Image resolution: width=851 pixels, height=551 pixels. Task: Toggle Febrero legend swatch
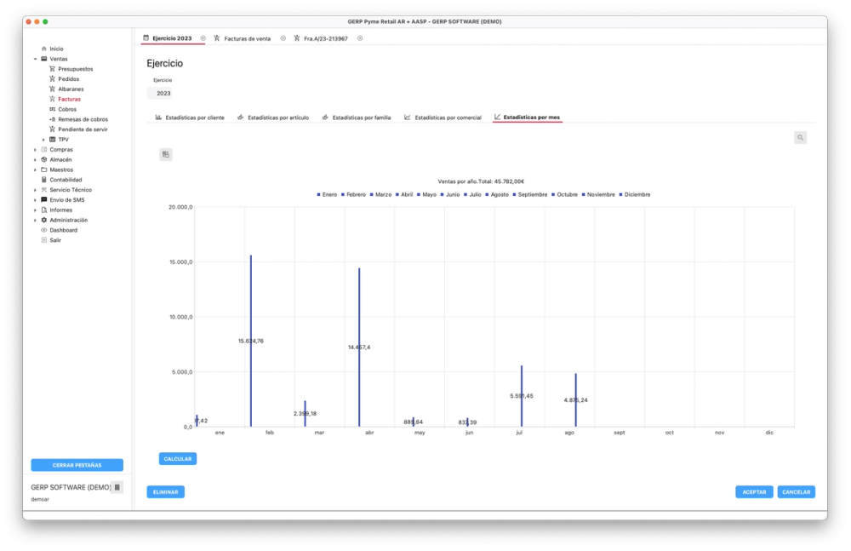tap(343, 194)
